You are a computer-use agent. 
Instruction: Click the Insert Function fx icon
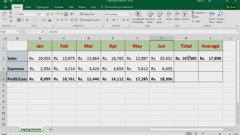[x=43, y=31]
